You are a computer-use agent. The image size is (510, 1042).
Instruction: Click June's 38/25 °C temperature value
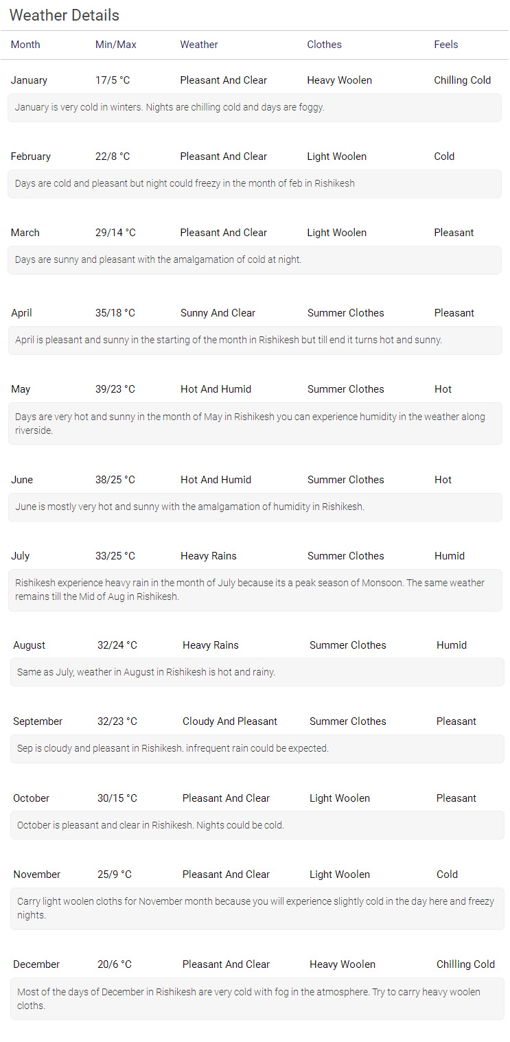tap(115, 480)
